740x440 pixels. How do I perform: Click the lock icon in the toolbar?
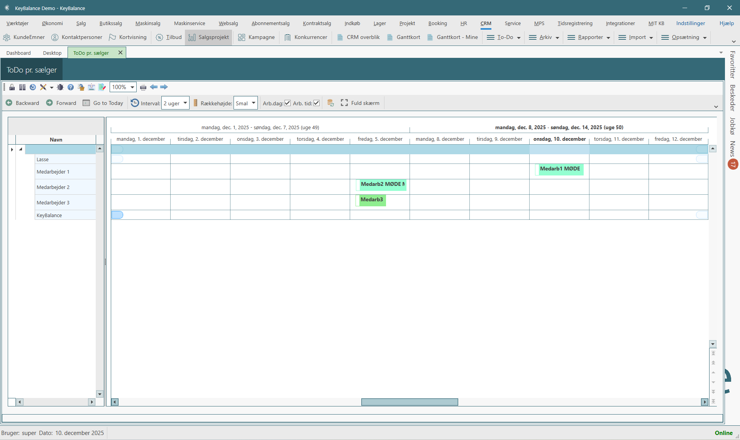[x=12, y=87]
